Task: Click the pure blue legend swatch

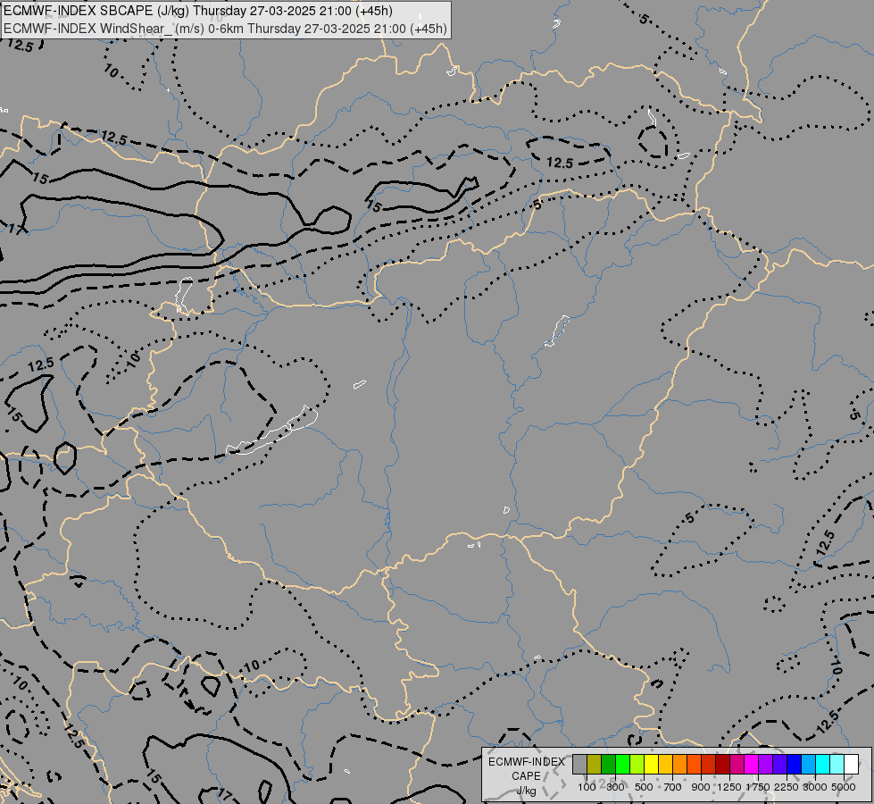Action: [x=794, y=765]
